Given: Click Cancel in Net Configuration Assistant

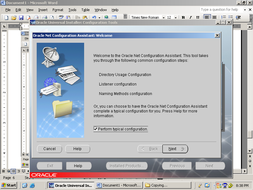Looking at the screenshot, I should coord(49,149).
